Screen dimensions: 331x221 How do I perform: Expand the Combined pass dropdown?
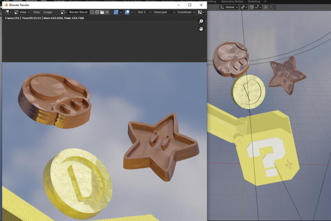tap(186, 12)
